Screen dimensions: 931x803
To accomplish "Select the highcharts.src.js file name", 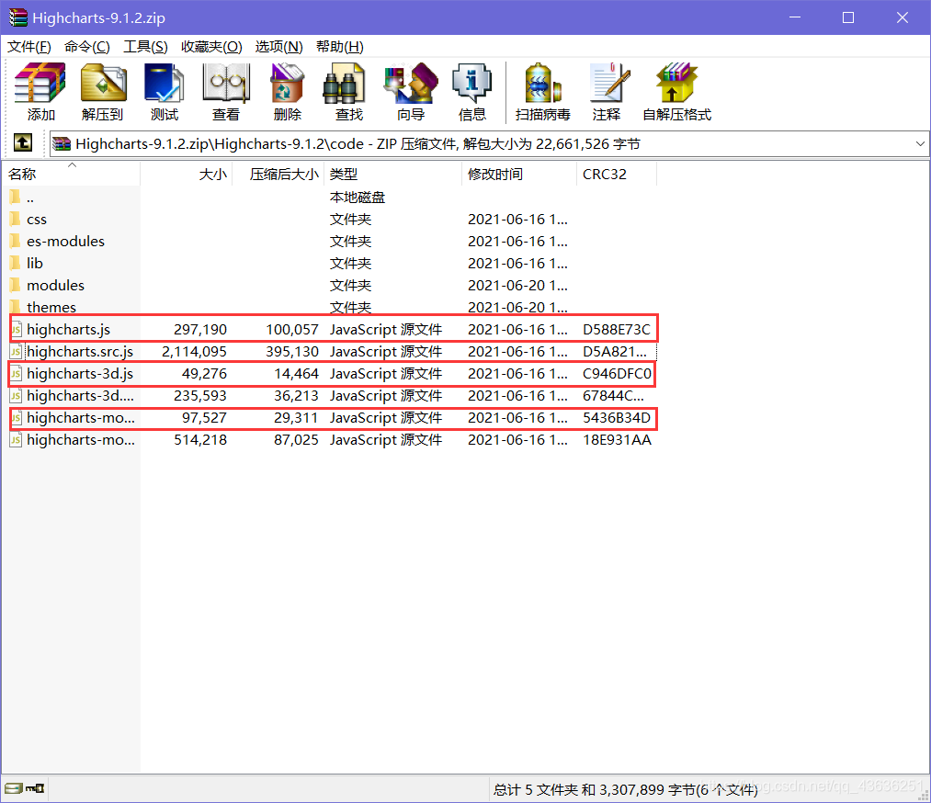I will [80, 351].
